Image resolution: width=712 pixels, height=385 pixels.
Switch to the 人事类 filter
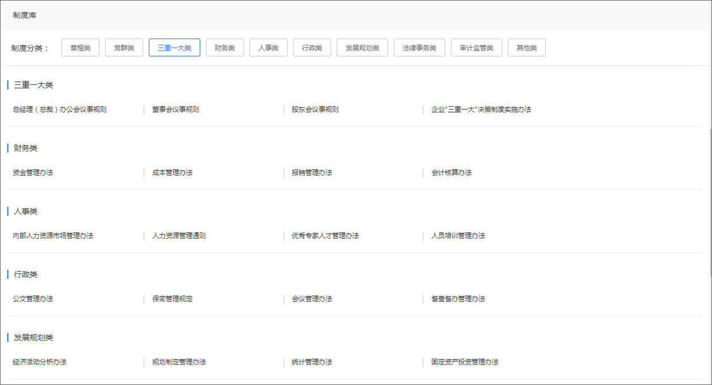click(268, 48)
